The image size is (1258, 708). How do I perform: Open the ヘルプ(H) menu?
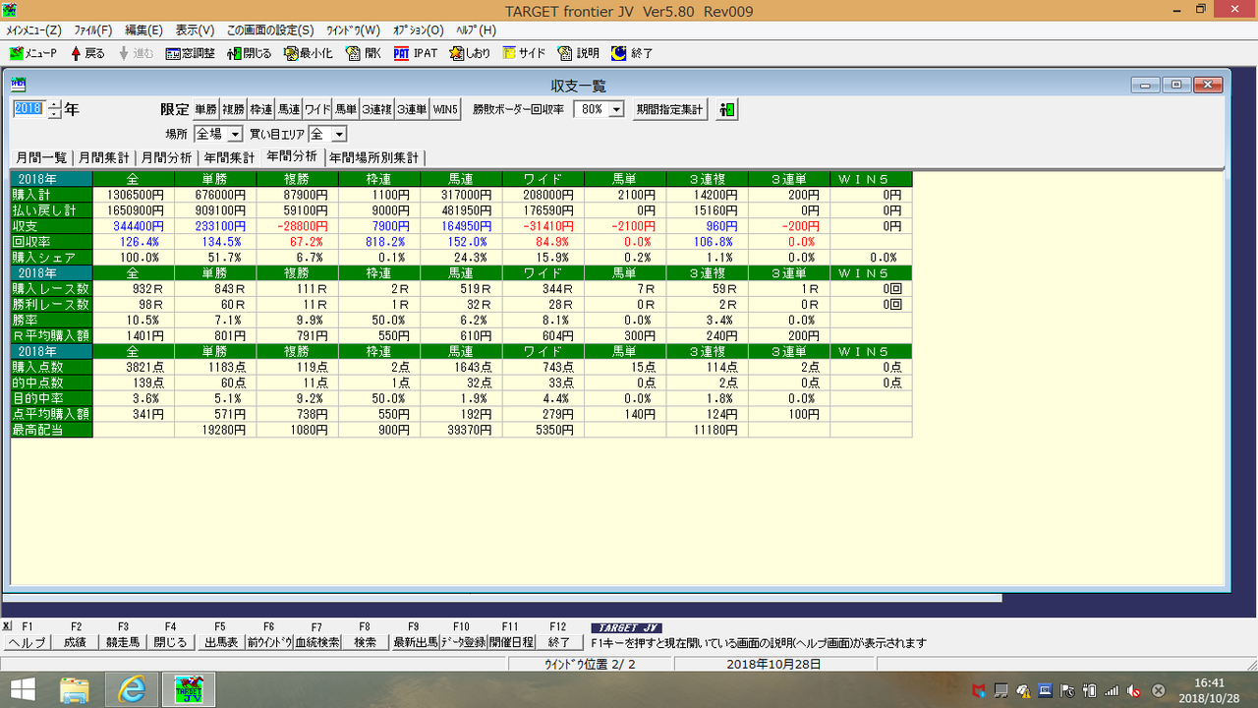click(x=476, y=30)
